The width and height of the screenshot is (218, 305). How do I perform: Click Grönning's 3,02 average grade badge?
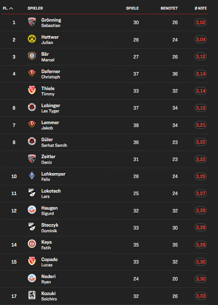tap(201, 22)
